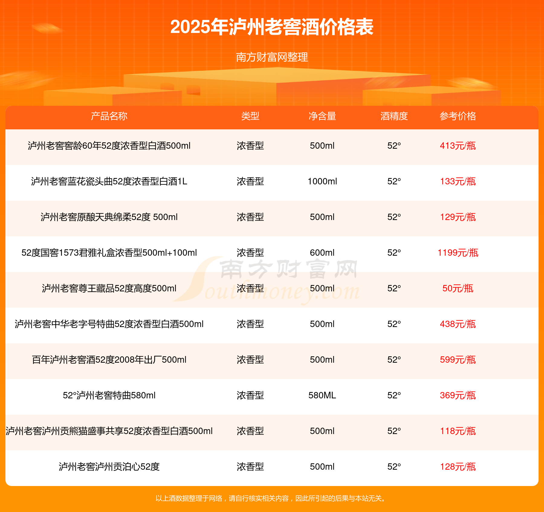Screen dimensions: 544x512
Task: Select the price 1199元/瓶
Action: pos(458,253)
